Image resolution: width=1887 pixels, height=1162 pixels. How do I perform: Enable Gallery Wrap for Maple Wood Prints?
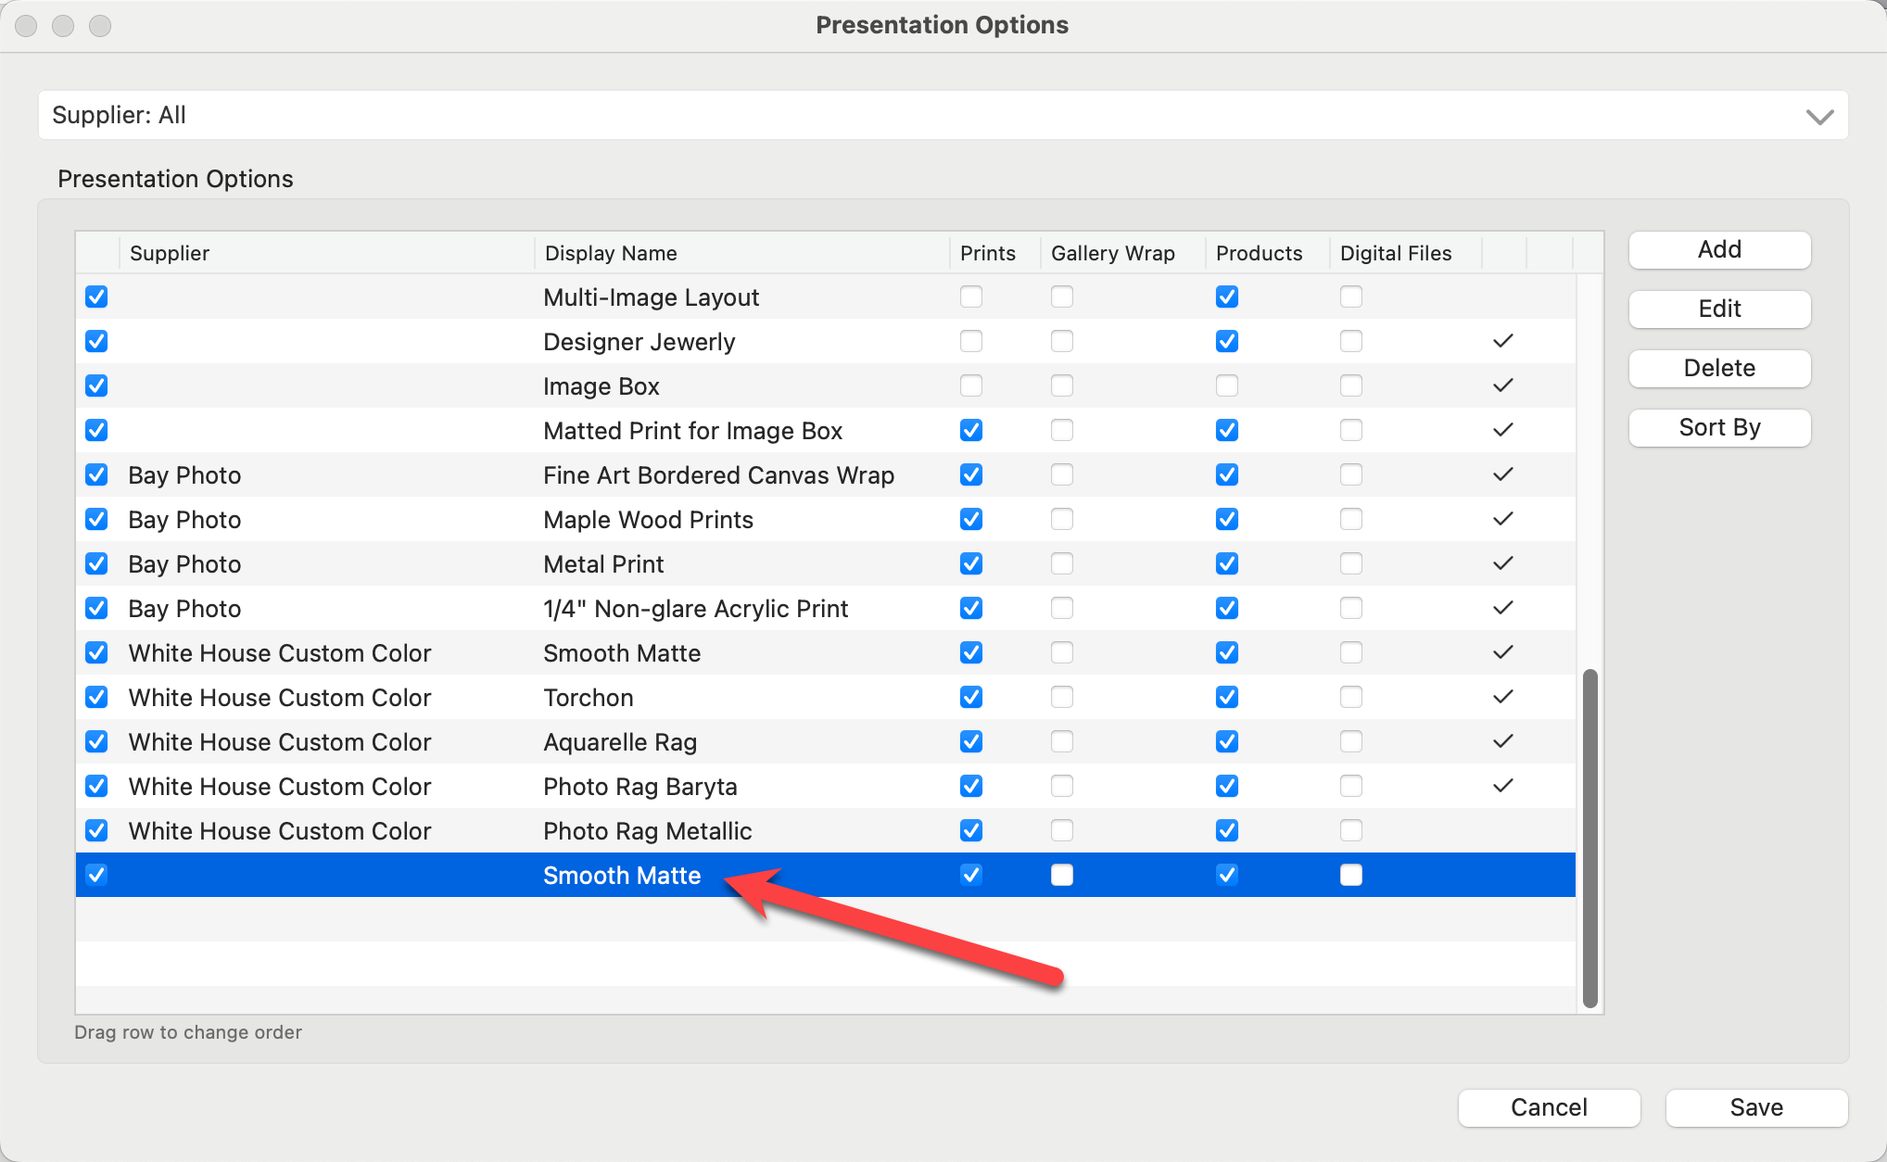(1062, 519)
